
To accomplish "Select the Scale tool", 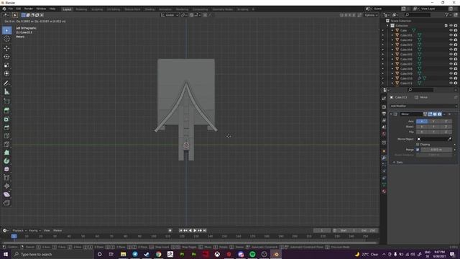I will [6, 65].
